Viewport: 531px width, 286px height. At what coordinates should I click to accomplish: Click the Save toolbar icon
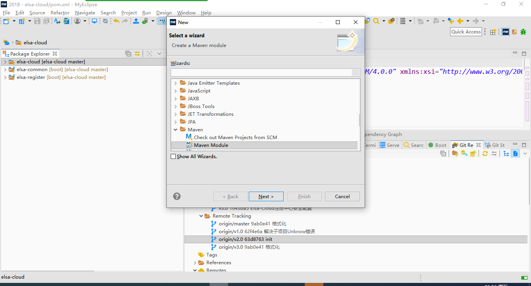pyautogui.click(x=37, y=21)
